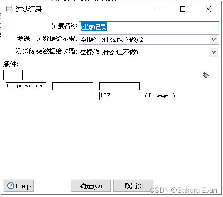This screenshot has height=197, width=223.
Task: Minimize the filter records window
Action: [x=158, y=9]
